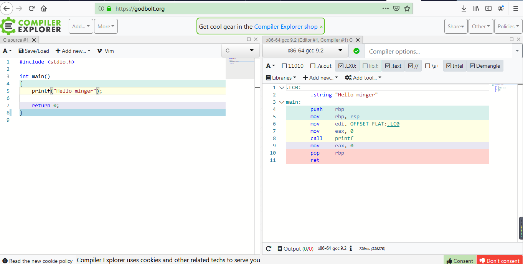This screenshot has height=264, width=523.
Task: Maximize the compiler output pane
Action: pyautogui.click(x=511, y=39)
